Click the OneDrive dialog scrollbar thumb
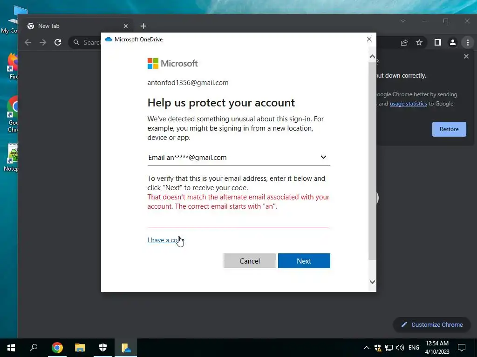The height and width of the screenshot is (357, 477). (372, 161)
